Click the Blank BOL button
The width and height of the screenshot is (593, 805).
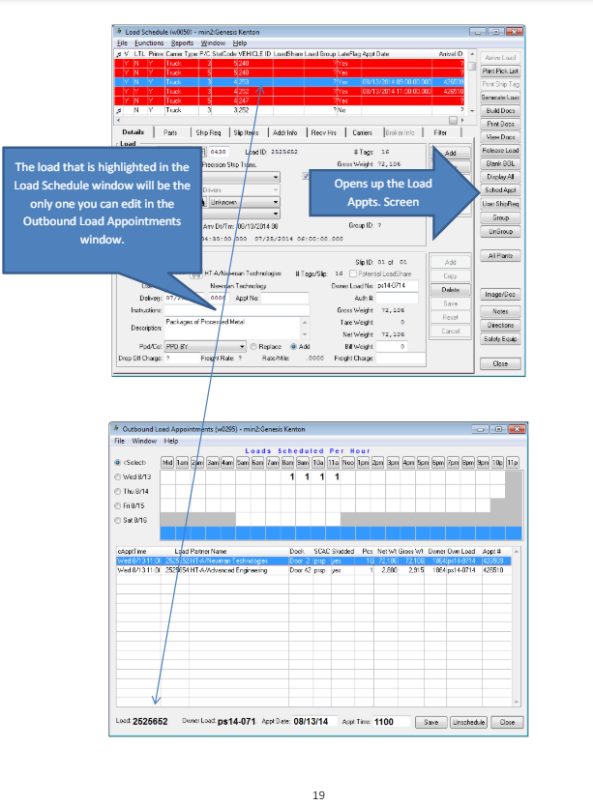point(500,163)
